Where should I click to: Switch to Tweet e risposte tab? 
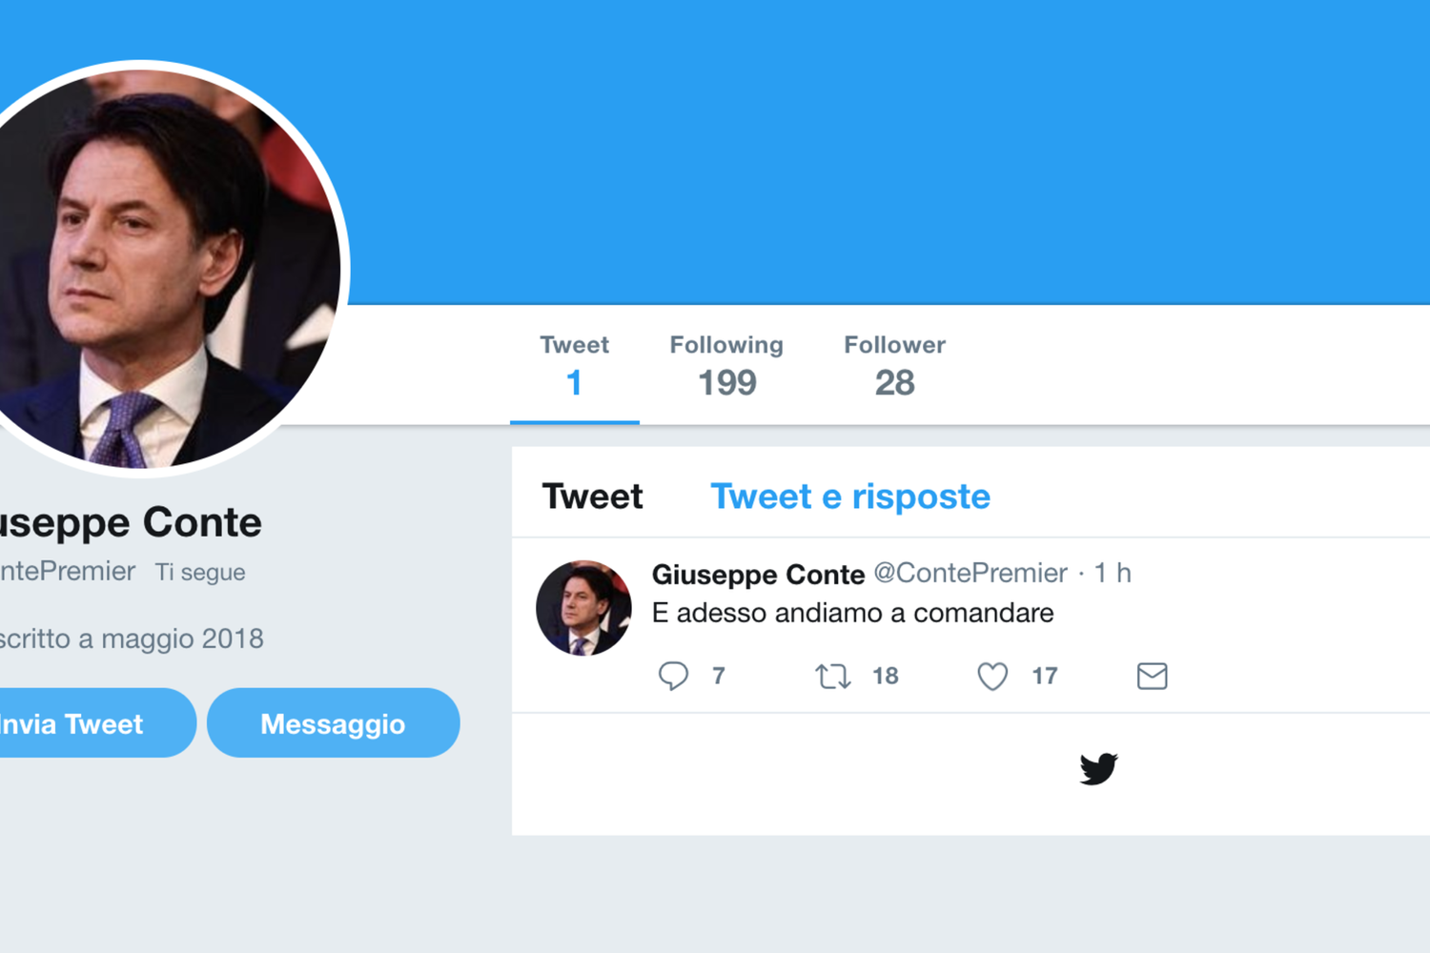(x=850, y=497)
